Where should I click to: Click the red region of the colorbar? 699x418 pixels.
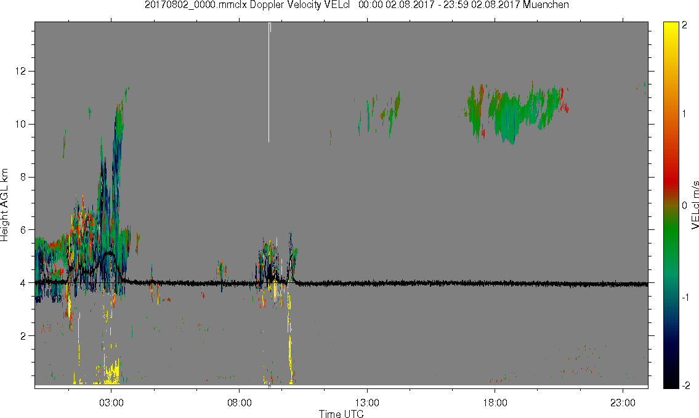pyautogui.click(x=671, y=178)
